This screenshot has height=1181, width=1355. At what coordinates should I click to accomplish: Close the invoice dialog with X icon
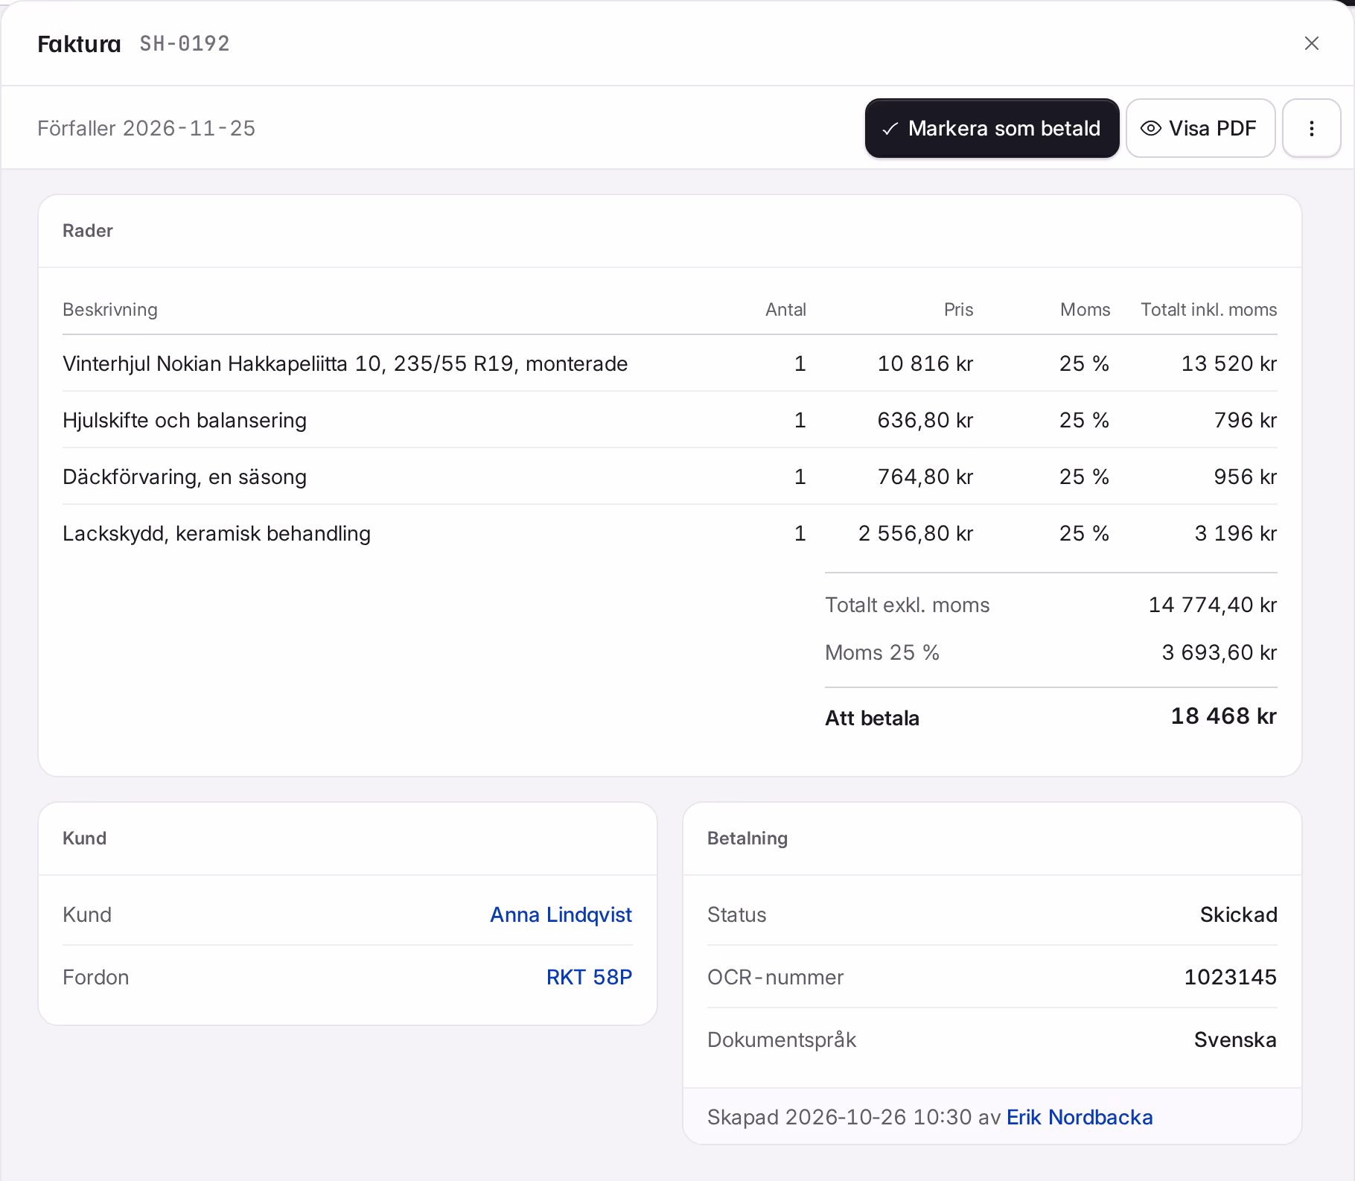pyautogui.click(x=1311, y=43)
